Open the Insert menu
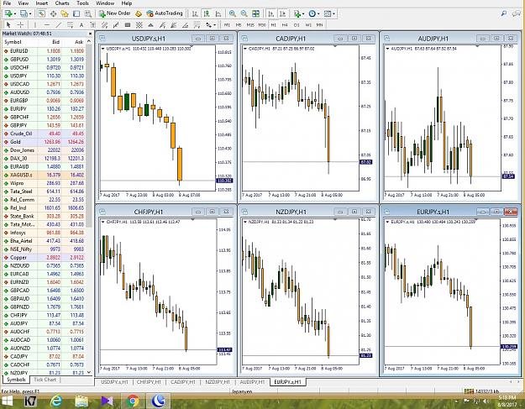525x409 pixels. click(x=42, y=3)
